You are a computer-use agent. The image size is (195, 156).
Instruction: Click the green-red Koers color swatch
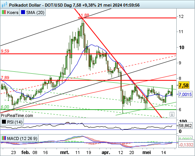[4, 12]
